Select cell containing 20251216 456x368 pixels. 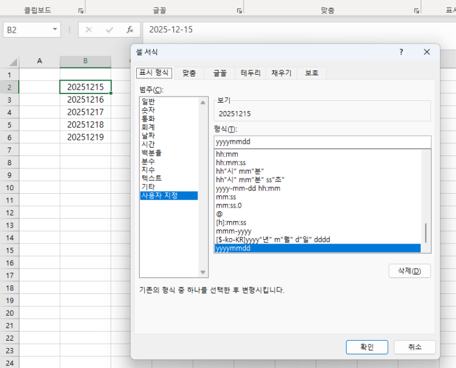click(86, 100)
